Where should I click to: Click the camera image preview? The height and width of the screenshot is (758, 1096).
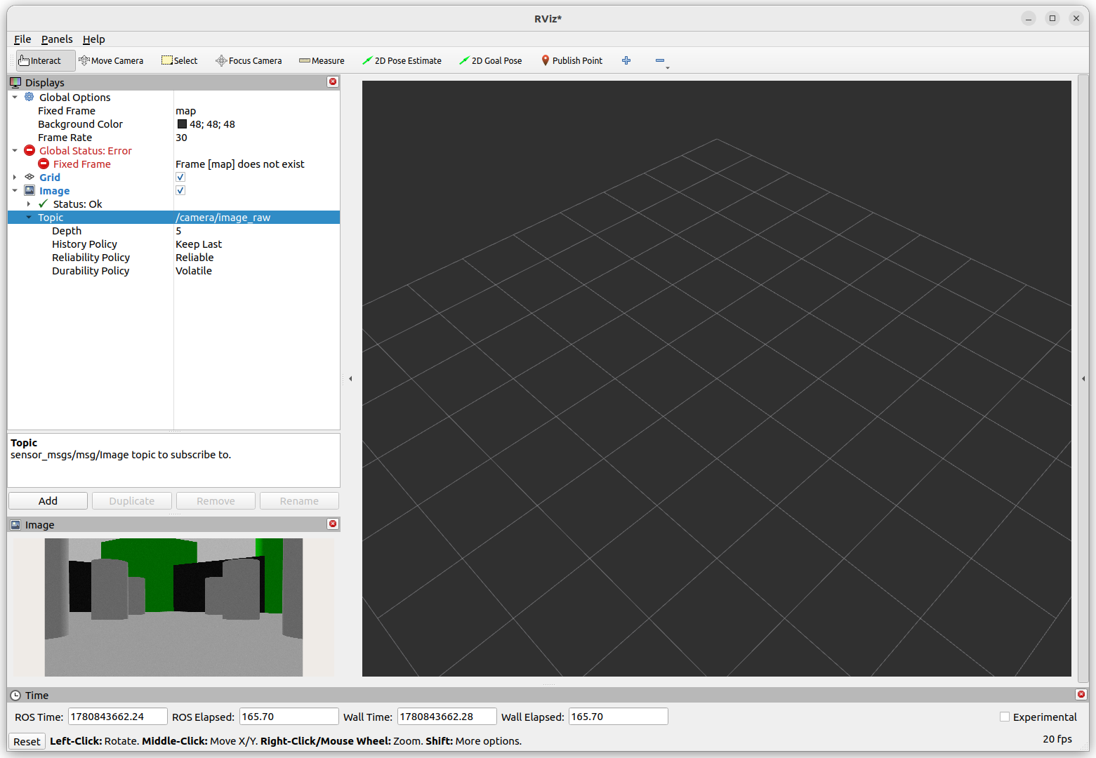pos(173,607)
